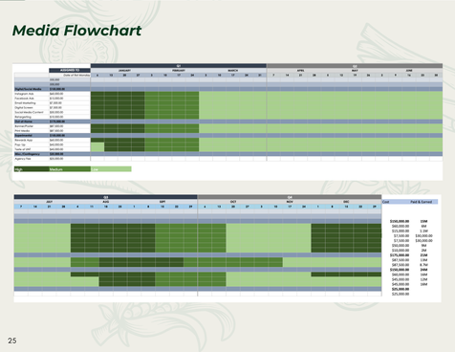Click the Q4 quarter header bar

(290, 197)
